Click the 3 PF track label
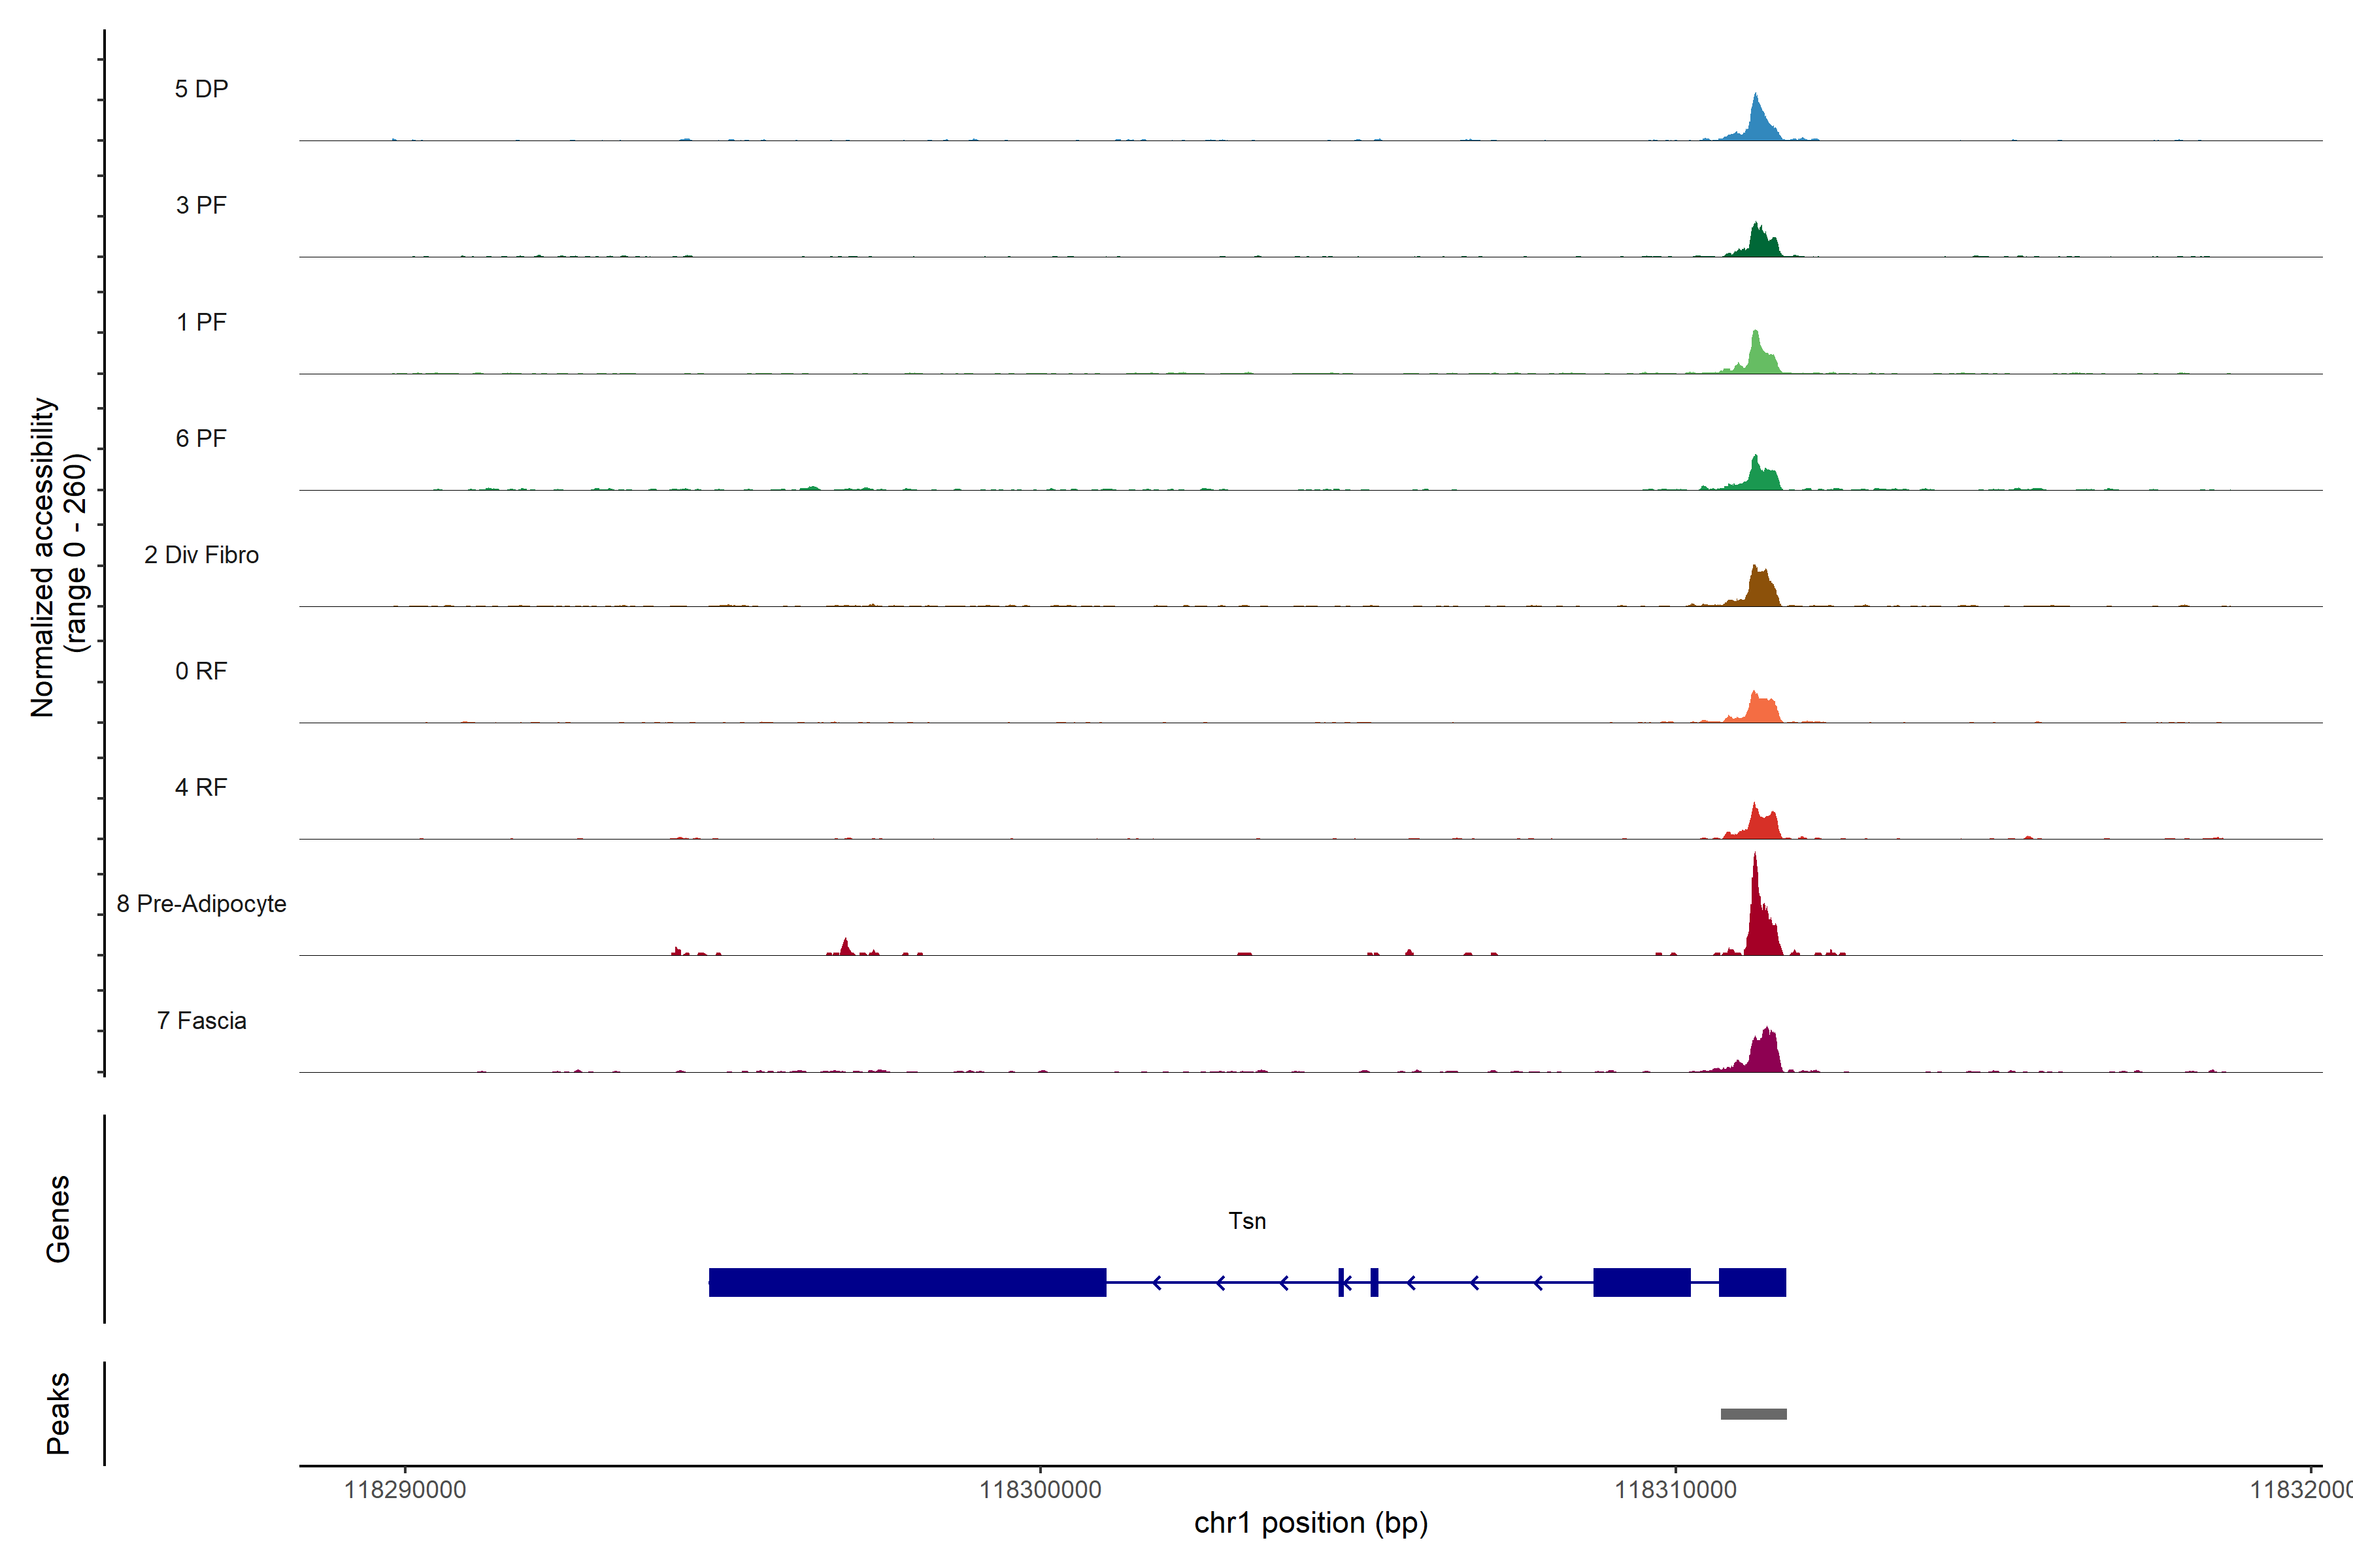 click(201, 205)
